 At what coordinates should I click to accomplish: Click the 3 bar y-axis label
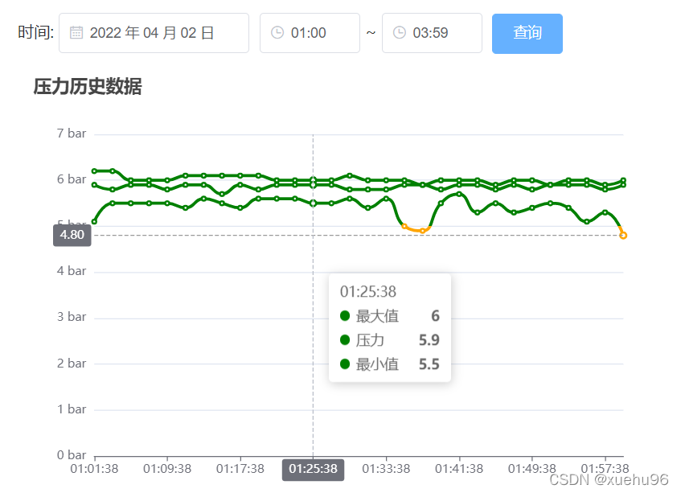[x=72, y=317]
